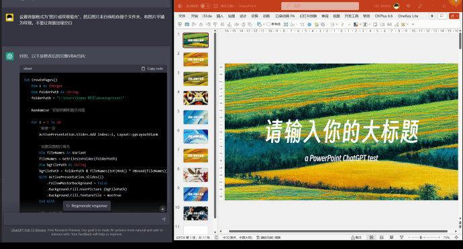The image size is (463, 249).
Task: Open LEE SIMON account avatar in PowerPoint
Action: click(x=397, y=6)
